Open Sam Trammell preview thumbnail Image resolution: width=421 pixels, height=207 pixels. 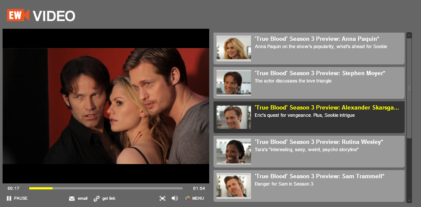(x=234, y=186)
